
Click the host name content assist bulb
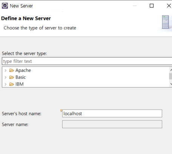61,111
